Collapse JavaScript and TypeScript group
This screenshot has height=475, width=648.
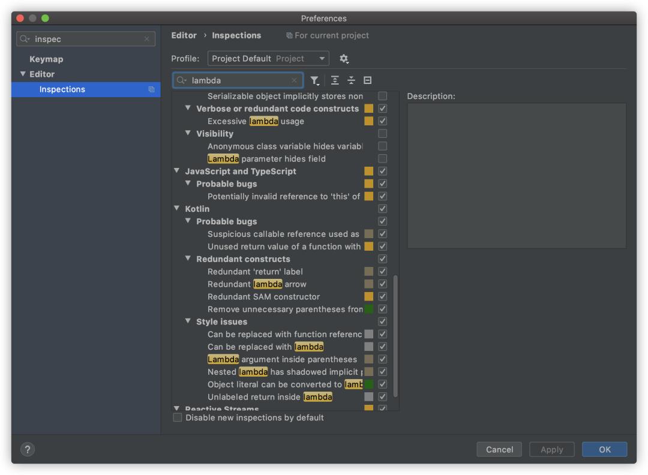[177, 171]
